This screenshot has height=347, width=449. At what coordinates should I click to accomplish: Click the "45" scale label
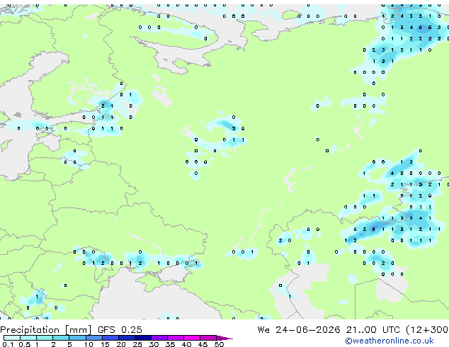tap(203, 344)
